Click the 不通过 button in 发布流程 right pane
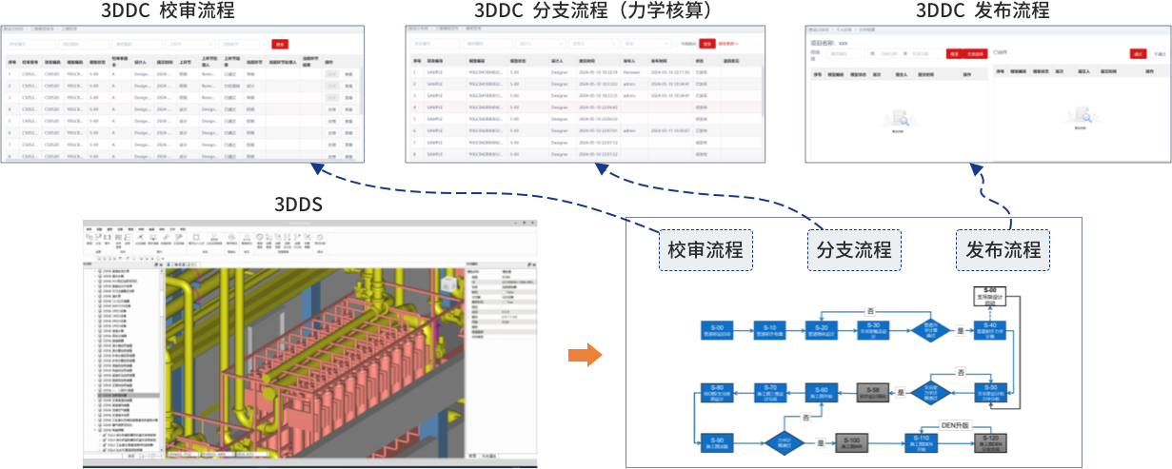Screen dimensions: 1172x469 (1160, 54)
